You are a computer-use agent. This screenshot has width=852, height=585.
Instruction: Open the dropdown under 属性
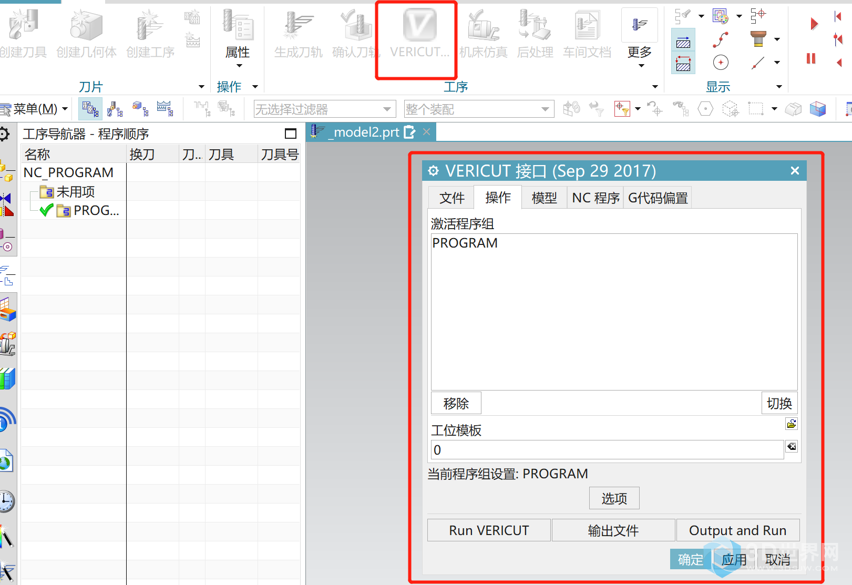point(239,66)
